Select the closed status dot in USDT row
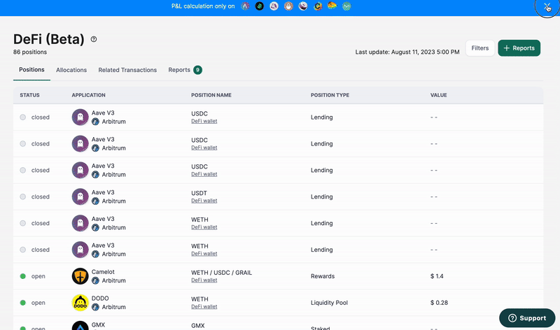 pyautogui.click(x=23, y=196)
